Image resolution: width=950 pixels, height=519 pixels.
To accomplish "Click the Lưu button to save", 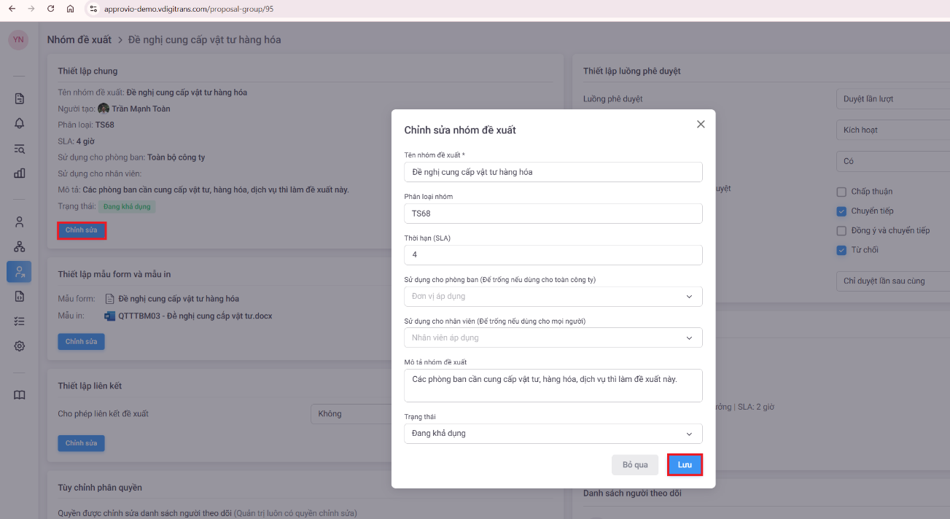I will [685, 465].
